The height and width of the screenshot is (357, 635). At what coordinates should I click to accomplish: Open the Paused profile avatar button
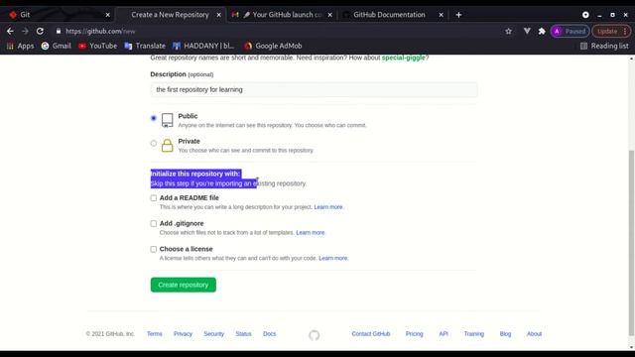pyautogui.click(x=570, y=31)
